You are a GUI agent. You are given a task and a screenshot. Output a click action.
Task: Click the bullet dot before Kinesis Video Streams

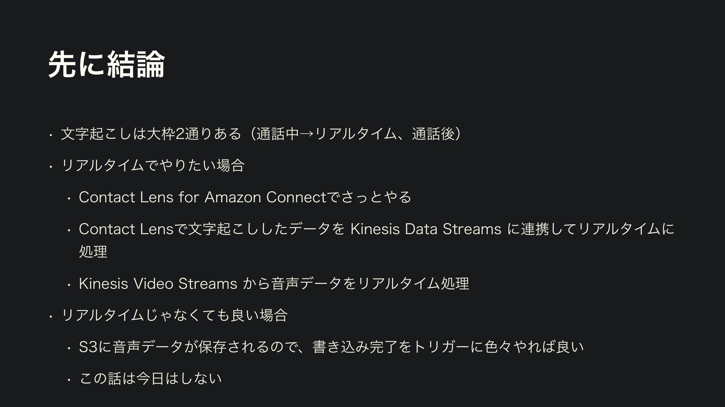pyautogui.click(x=68, y=285)
